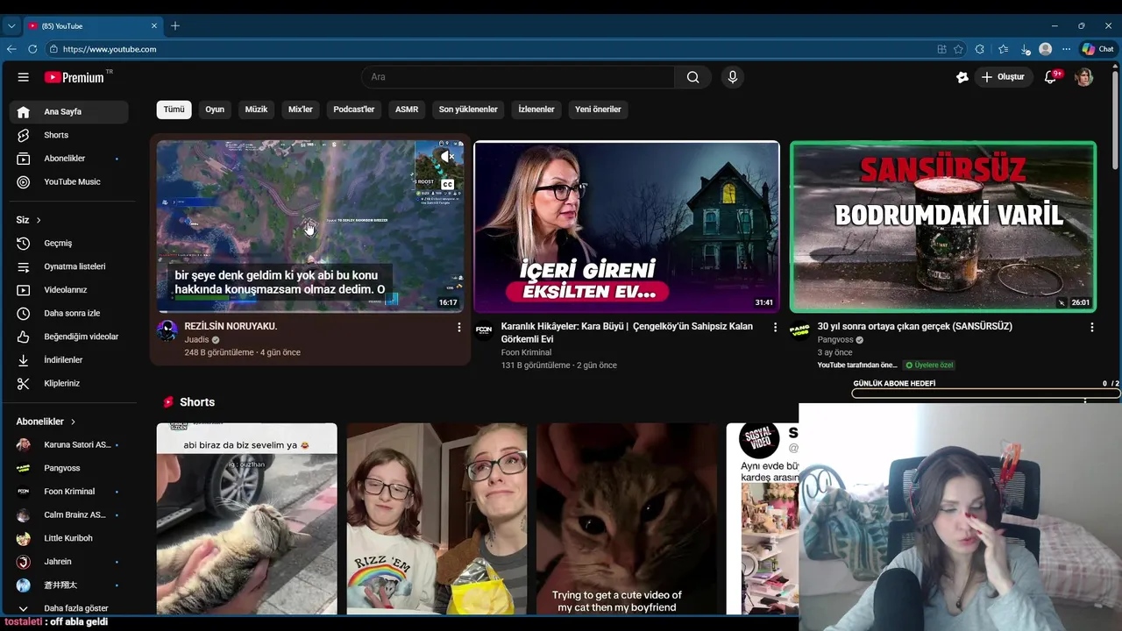Open the Juadis channel link
Image resolution: width=1122 pixels, height=631 pixels.
click(196, 340)
